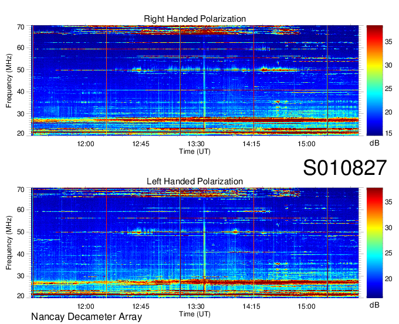
Task: Click 15:00 tick label on upper plot
Action: (x=307, y=144)
